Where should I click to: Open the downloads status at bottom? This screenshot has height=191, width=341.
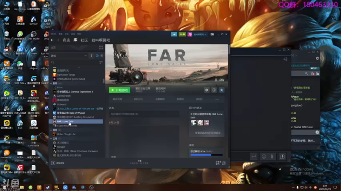[139, 162]
